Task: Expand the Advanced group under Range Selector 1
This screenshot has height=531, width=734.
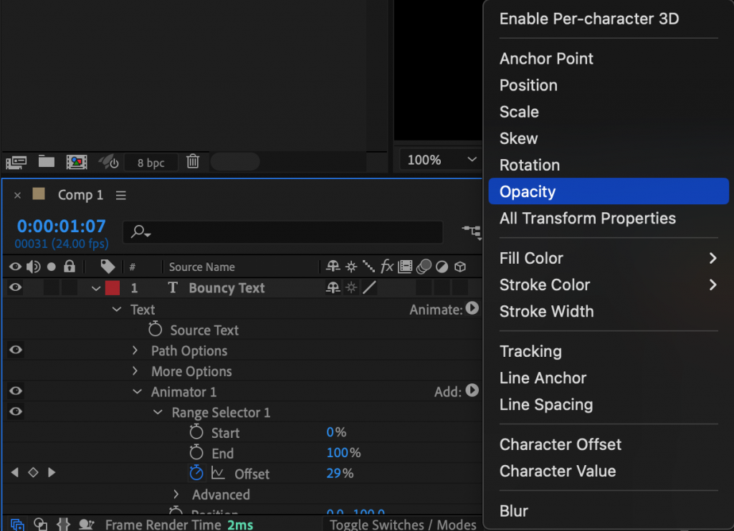Action: pos(176,494)
